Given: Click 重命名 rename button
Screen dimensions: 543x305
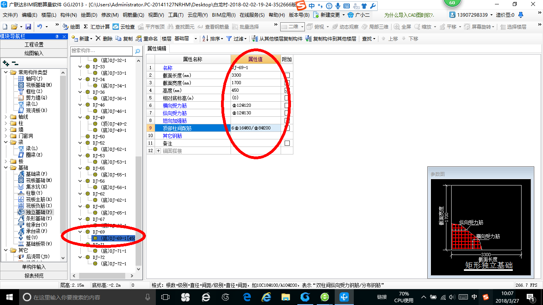Looking at the screenshot, I should click(x=147, y=39).
